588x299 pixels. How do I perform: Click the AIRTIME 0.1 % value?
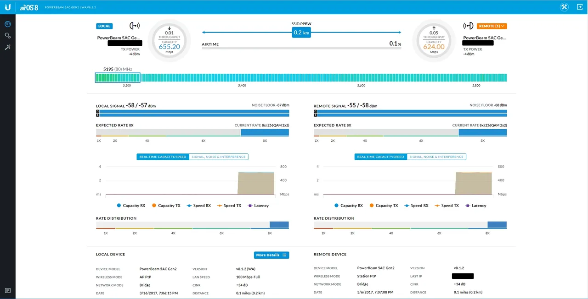click(x=395, y=44)
